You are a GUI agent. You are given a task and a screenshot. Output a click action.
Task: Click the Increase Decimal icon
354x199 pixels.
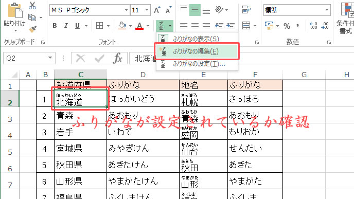[313, 26]
